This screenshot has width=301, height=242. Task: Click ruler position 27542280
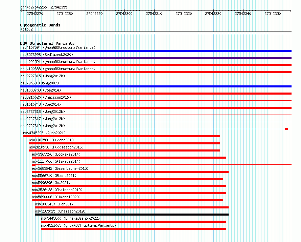click(65, 14)
